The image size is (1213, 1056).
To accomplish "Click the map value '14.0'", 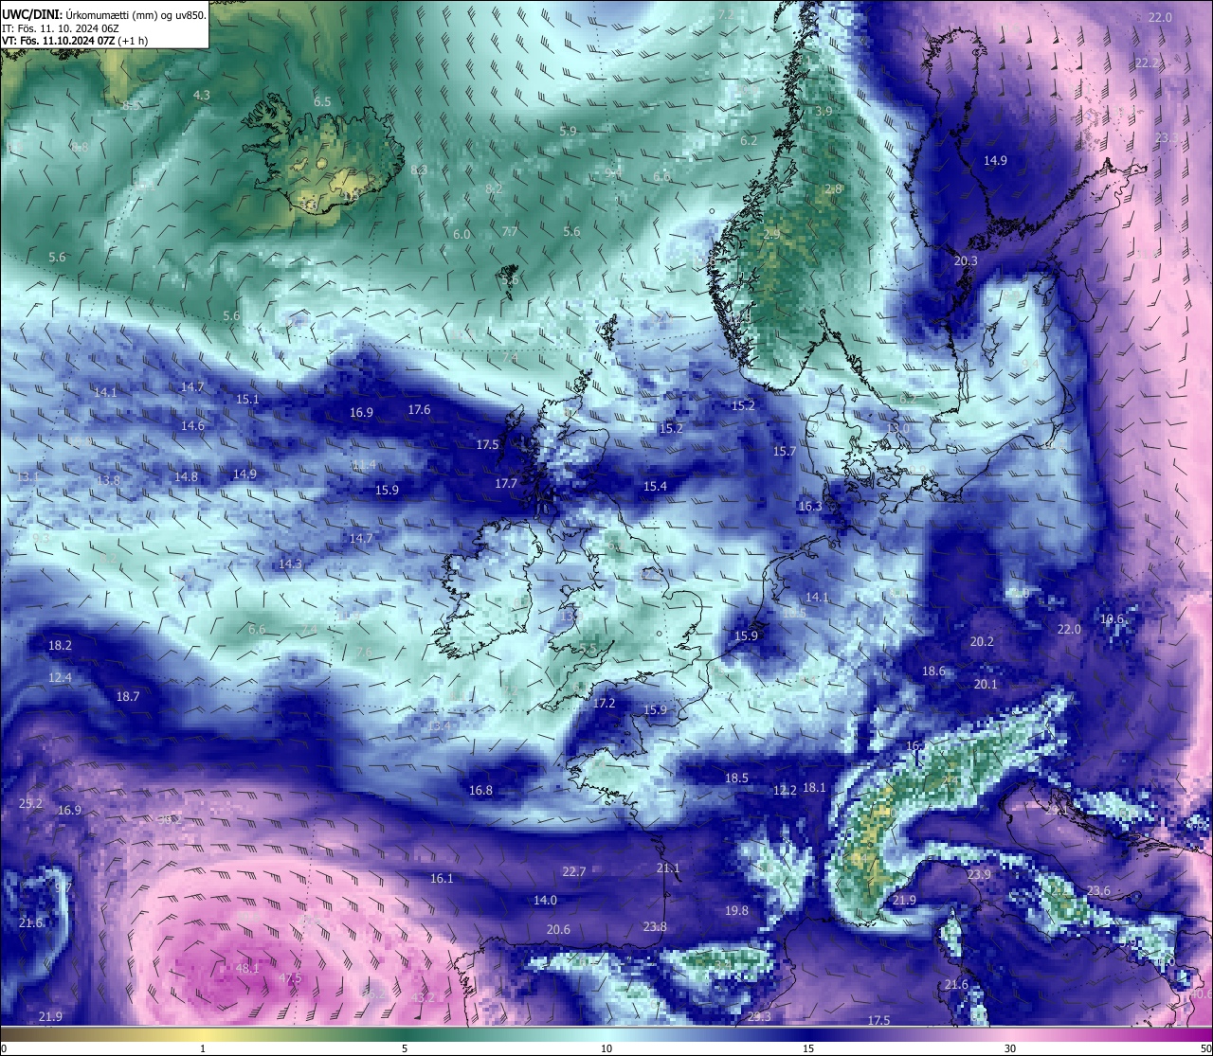I will 545,900.
